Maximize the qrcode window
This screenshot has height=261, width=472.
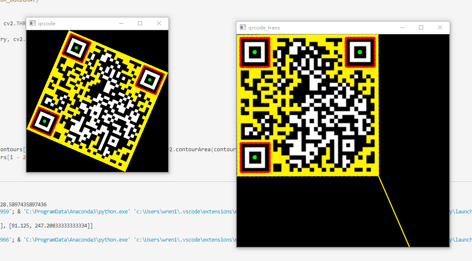pyautogui.click(x=140, y=23)
